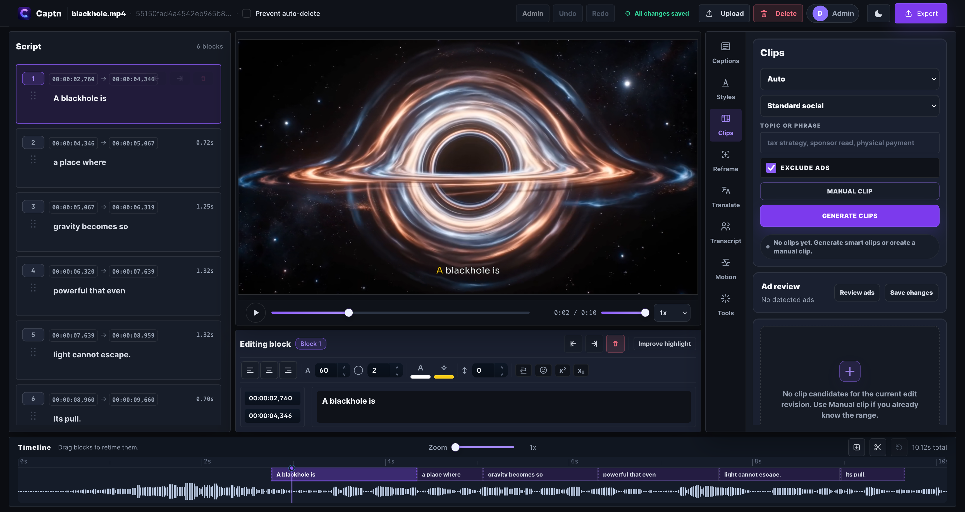Open the Translate tab in sidebar
Screen dimensions: 965x512
click(x=725, y=197)
